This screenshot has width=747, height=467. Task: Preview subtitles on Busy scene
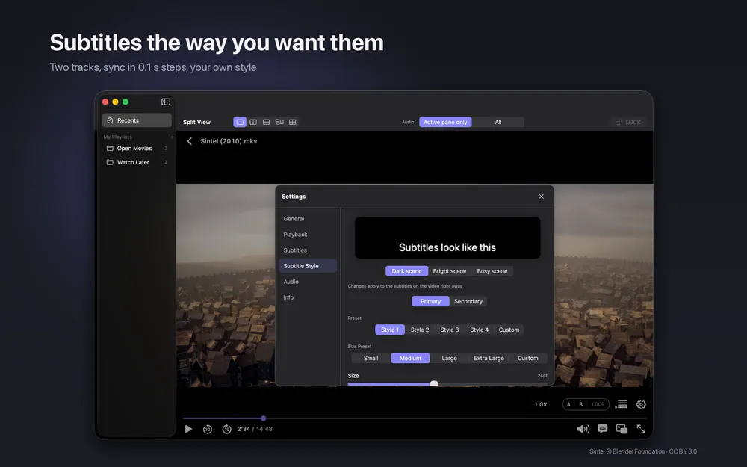coord(492,271)
